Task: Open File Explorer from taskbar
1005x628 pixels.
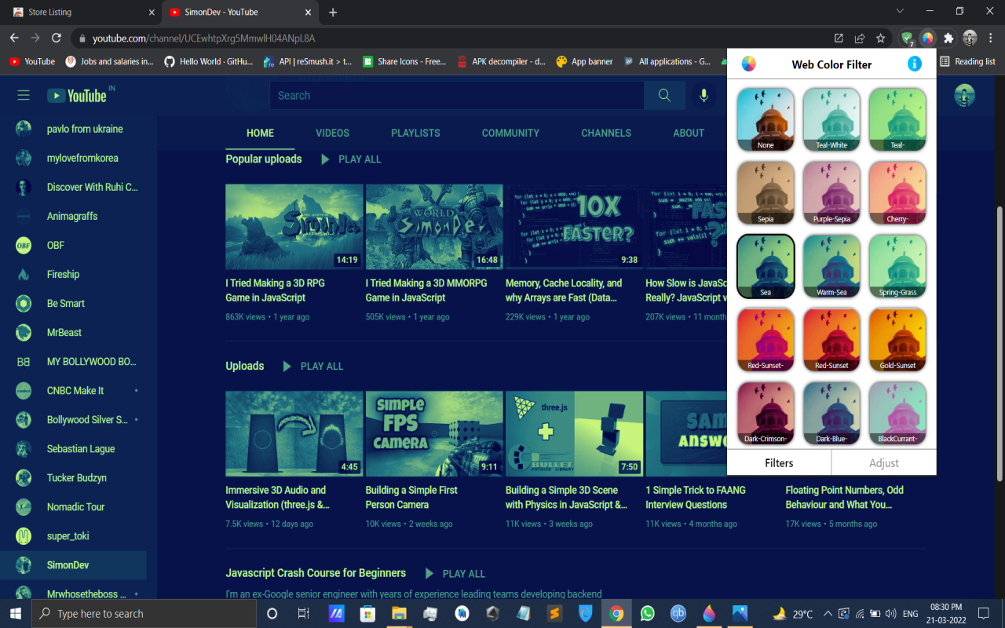Action: [399, 614]
